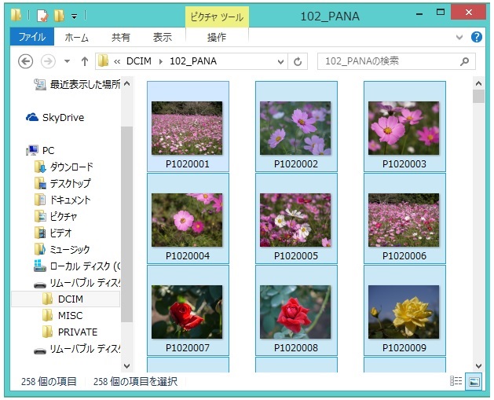Open the ファイル menu tab

(x=32, y=37)
